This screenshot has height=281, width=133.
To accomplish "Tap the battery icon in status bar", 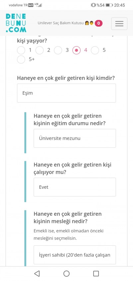I will coord(109,5).
